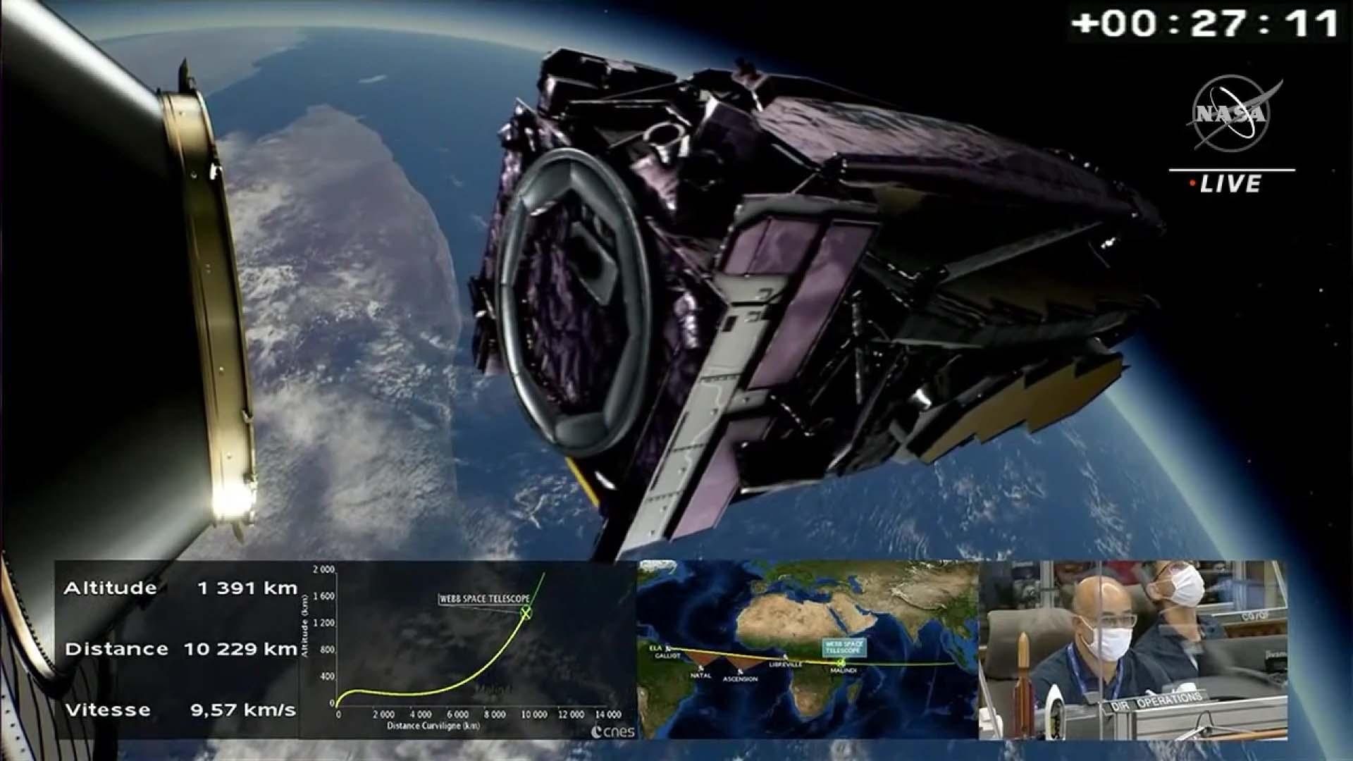Click the Webb Space Telescope label on map
The width and height of the screenshot is (1353, 761).
[x=844, y=647]
